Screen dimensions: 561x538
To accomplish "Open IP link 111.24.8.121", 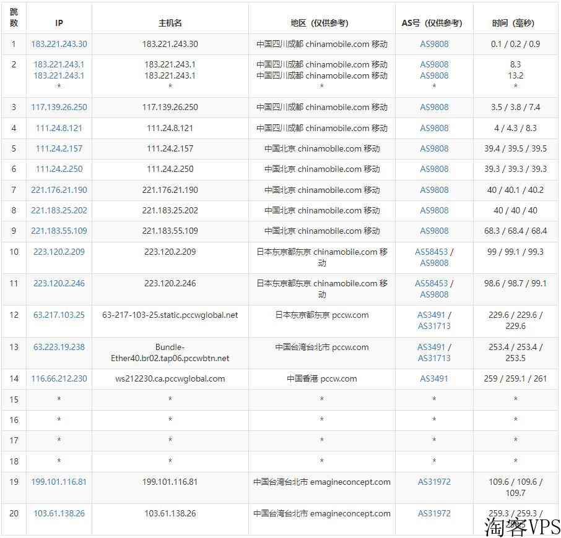I will [59, 128].
